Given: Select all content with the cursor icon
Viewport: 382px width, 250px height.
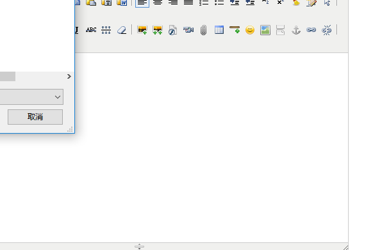Looking at the screenshot, I should click(x=327, y=3).
